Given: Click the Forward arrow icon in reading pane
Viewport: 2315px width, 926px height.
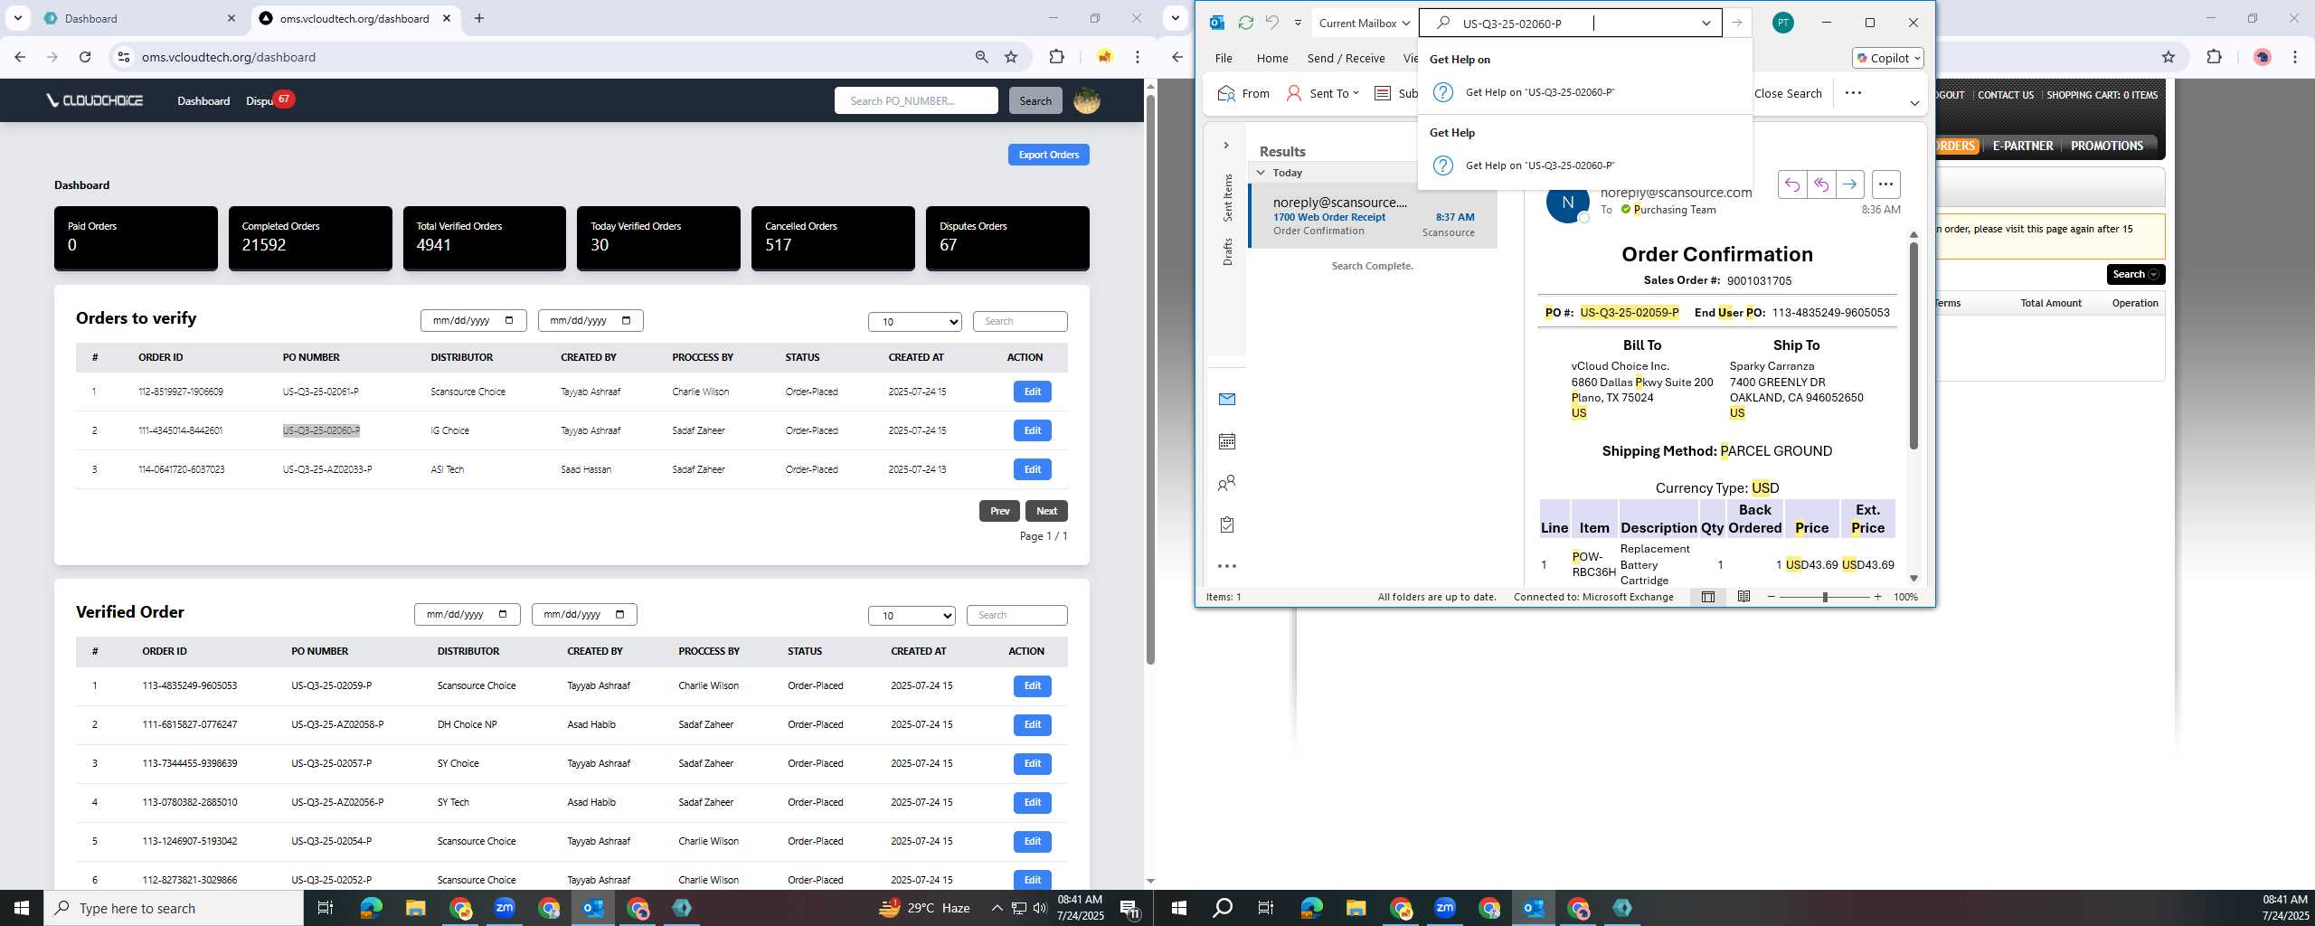Looking at the screenshot, I should tap(1849, 184).
